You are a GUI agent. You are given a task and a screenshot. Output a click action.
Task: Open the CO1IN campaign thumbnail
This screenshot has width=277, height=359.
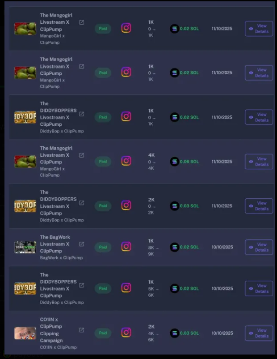(25, 333)
